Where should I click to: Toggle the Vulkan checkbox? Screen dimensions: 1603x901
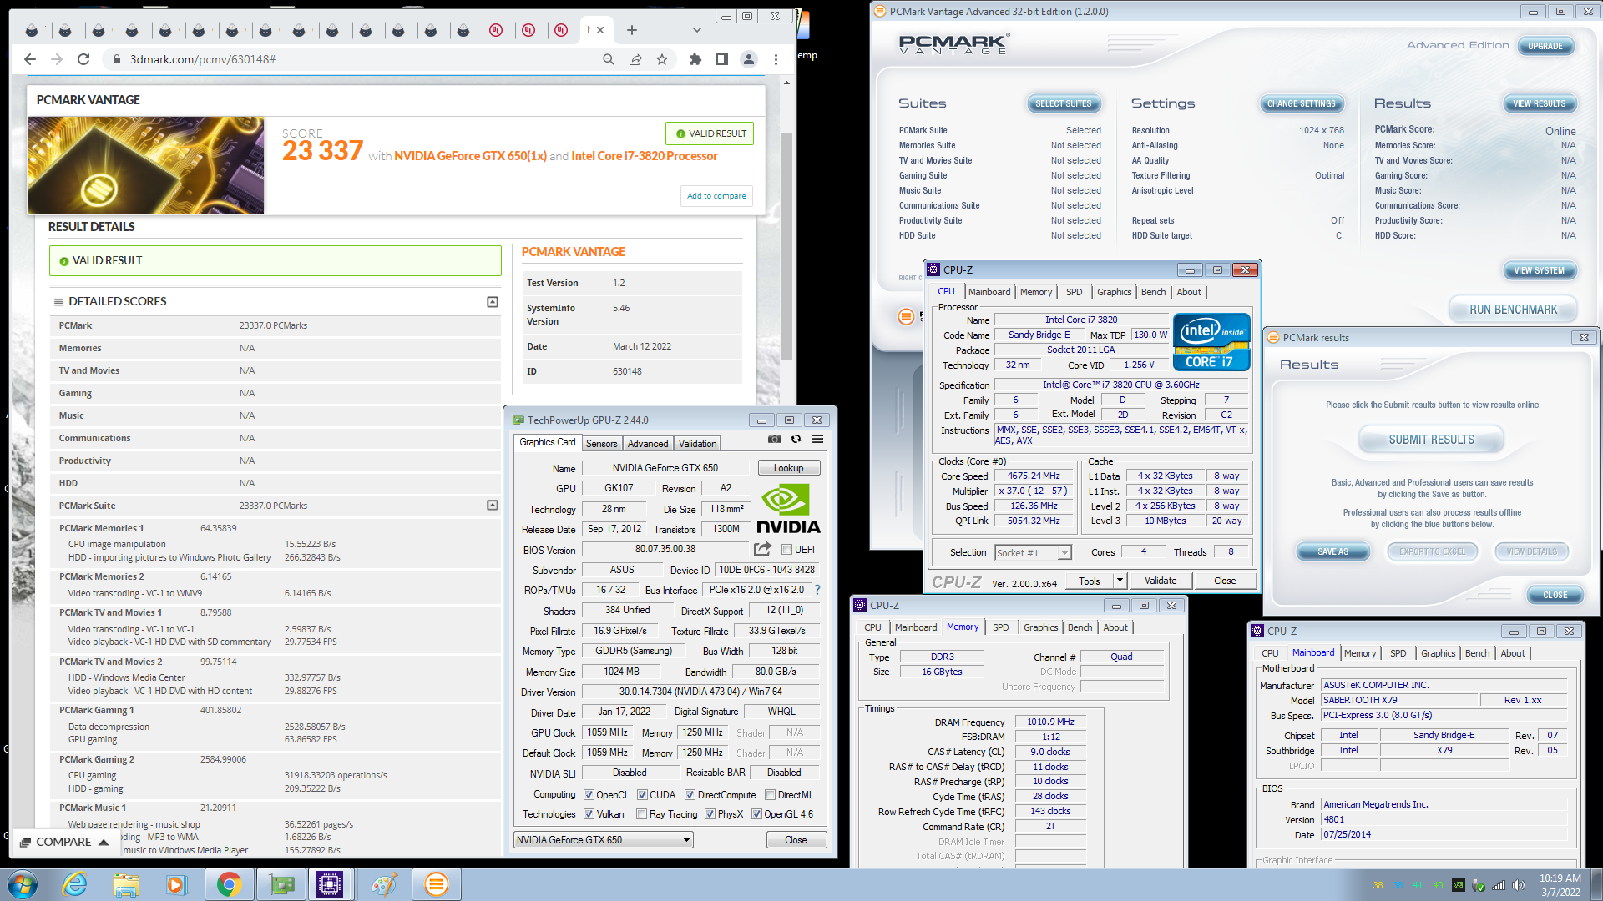pyautogui.click(x=589, y=814)
